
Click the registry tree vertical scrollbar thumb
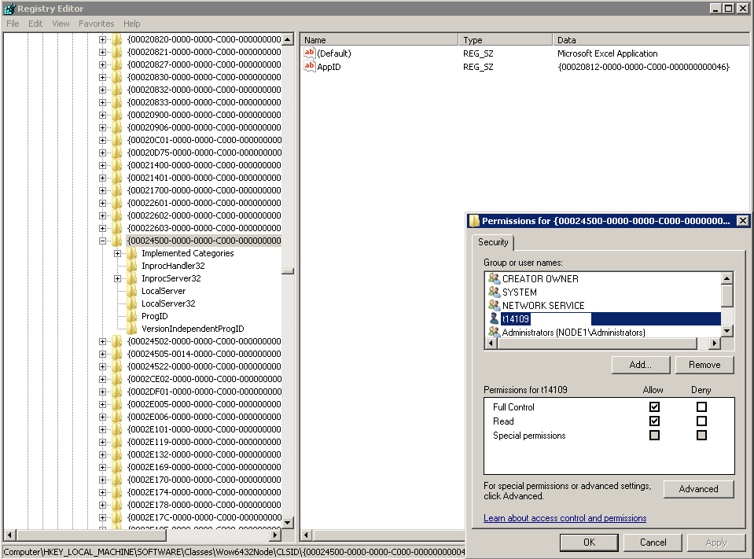coord(288,271)
